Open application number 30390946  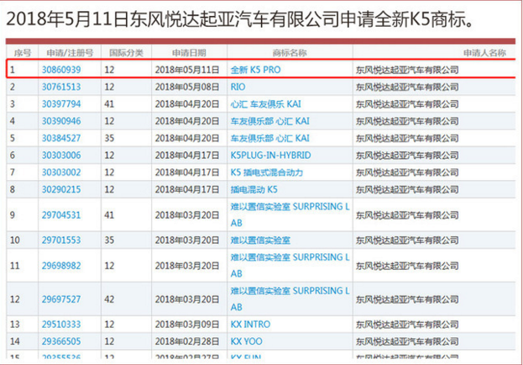pyautogui.click(x=61, y=121)
